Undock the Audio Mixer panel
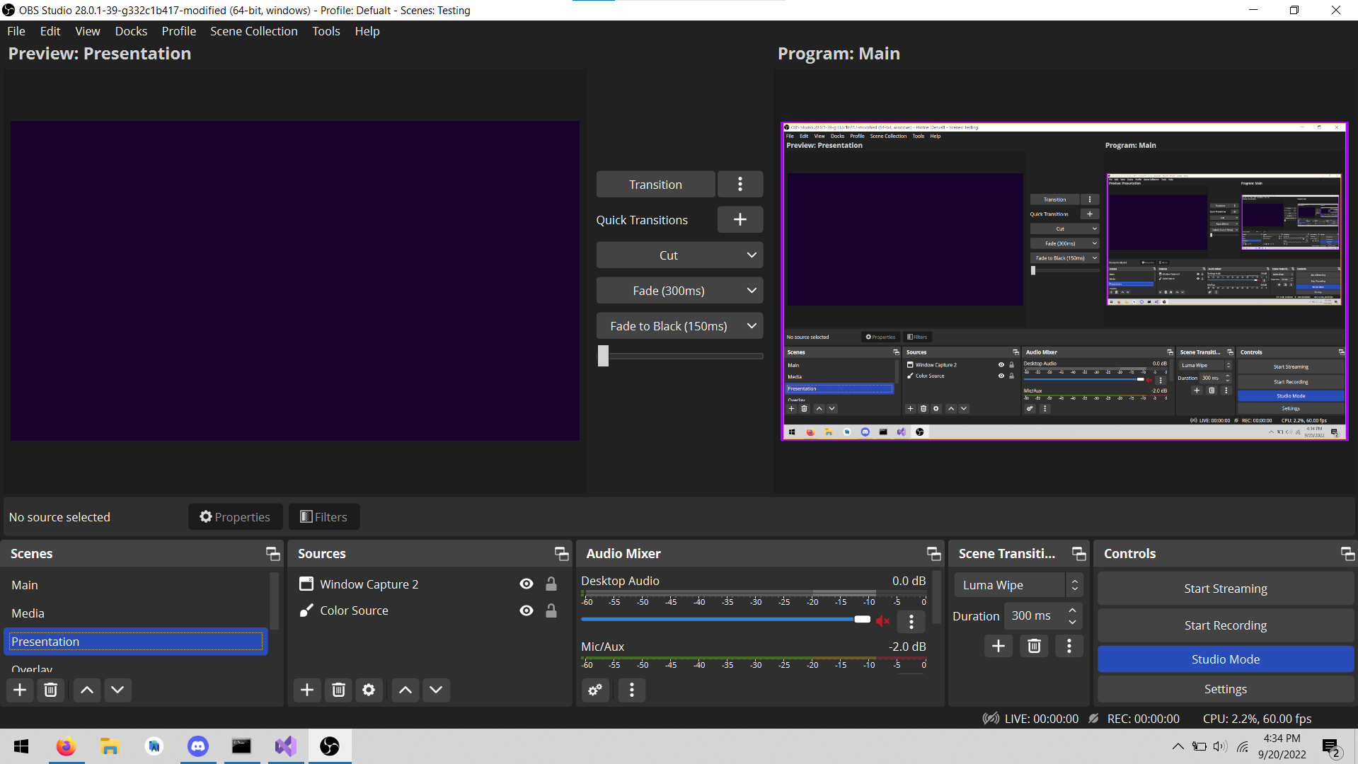The height and width of the screenshot is (764, 1358). coord(934,554)
